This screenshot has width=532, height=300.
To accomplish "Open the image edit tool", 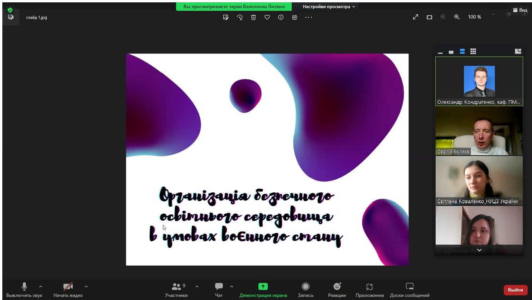I will 226,17.
